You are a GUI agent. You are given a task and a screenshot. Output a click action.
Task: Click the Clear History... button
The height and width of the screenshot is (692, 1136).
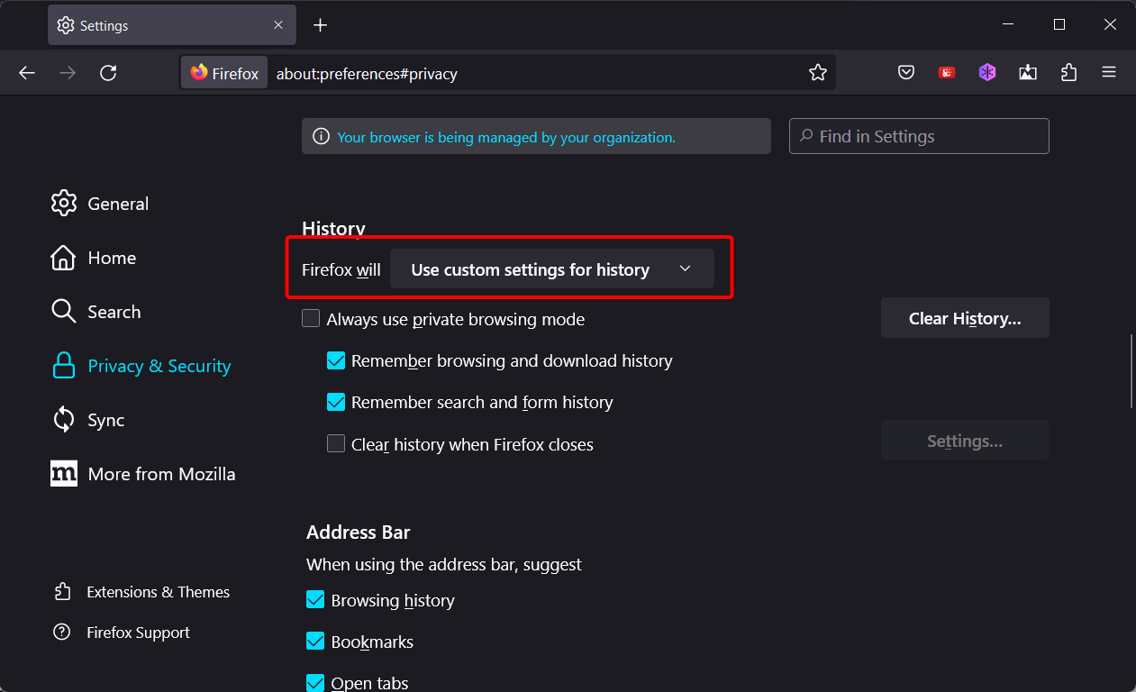click(965, 318)
